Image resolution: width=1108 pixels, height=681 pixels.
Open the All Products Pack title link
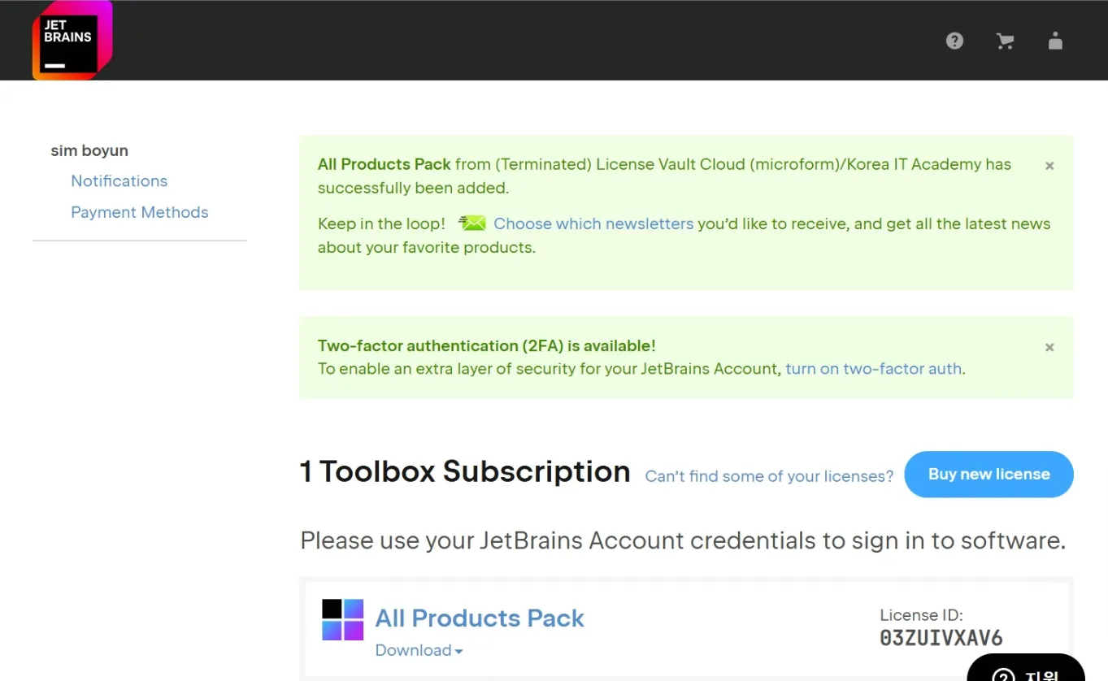click(480, 618)
